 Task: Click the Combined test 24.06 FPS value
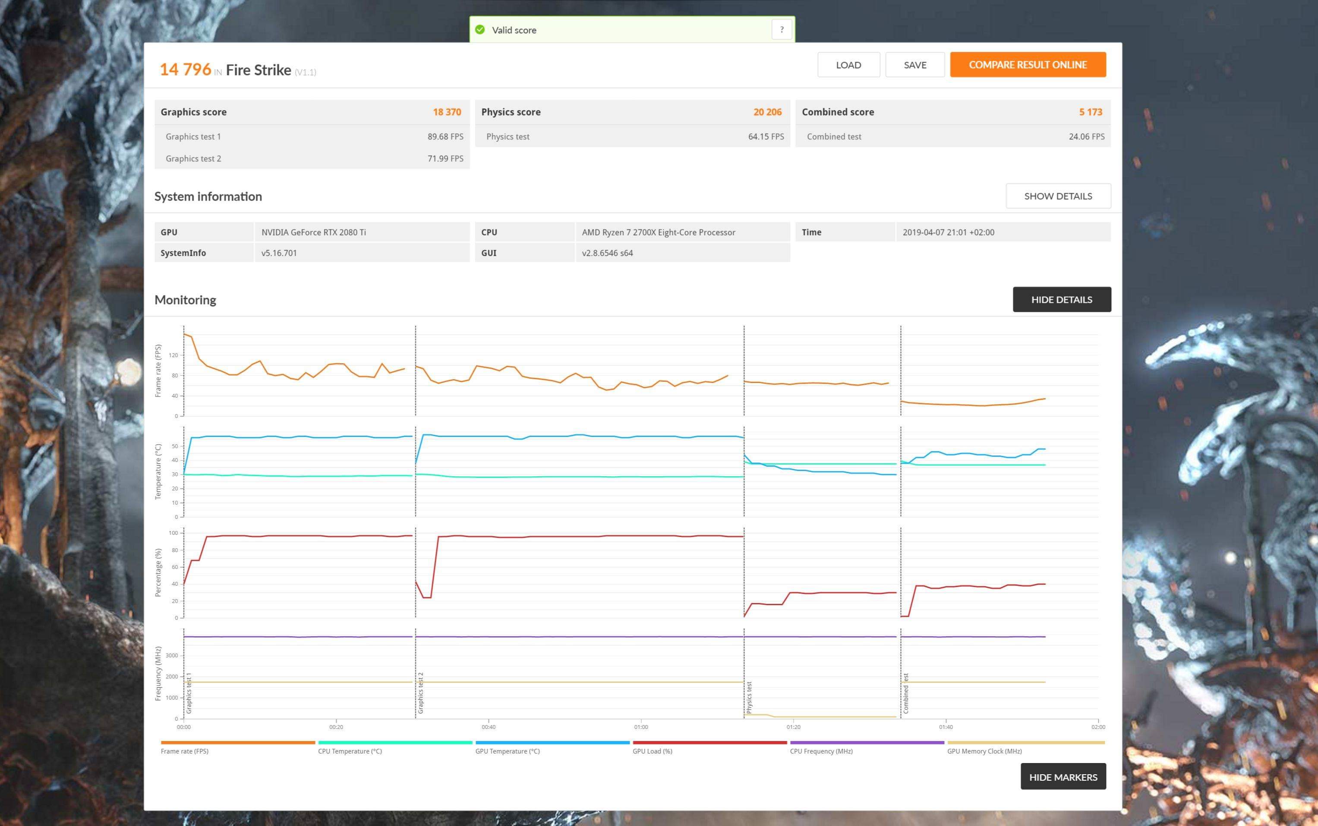coord(1086,137)
